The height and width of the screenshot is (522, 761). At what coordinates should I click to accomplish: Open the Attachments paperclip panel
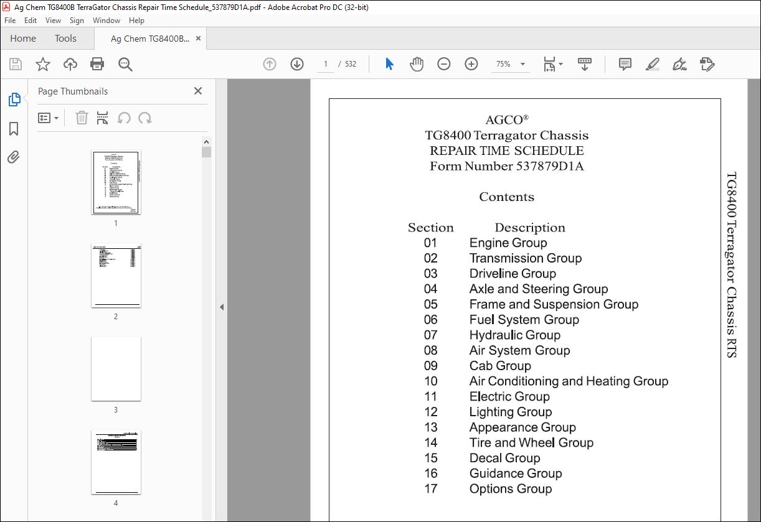pos(14,157)
